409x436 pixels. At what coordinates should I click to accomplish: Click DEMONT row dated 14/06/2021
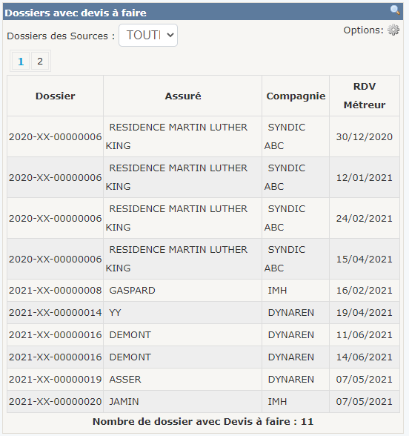[203, 357]
